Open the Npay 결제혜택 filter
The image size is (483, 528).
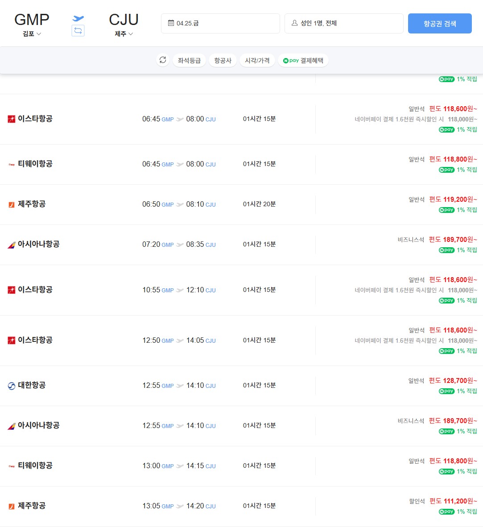tap(303, 60)
